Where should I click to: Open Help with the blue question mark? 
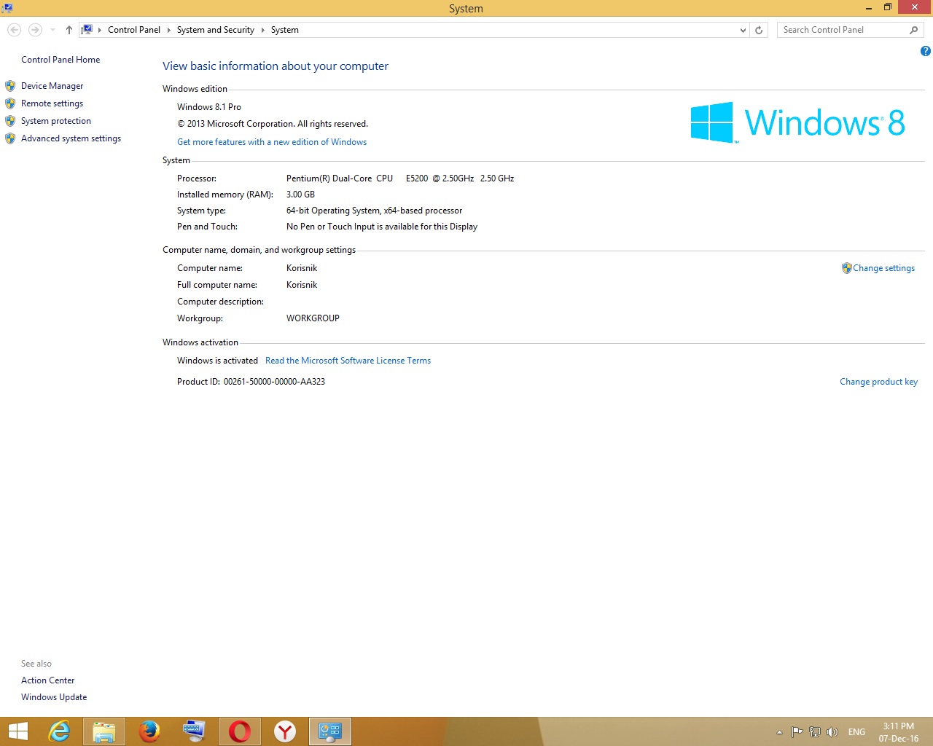tap(925, 51)
